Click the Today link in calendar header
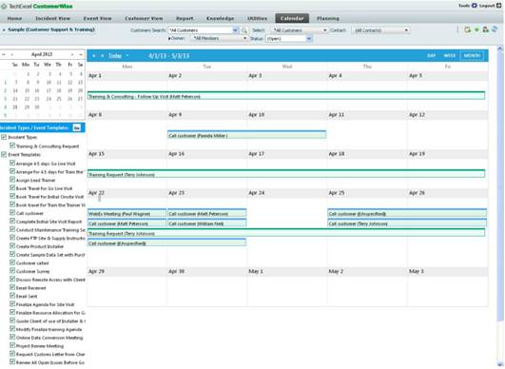This screenshot has height=369, width=505. point(115,56)
